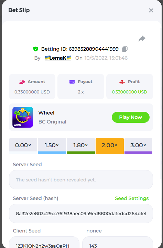Open LemaK user profile link
This screenshot has height=248, width=163.
(58, 58)
